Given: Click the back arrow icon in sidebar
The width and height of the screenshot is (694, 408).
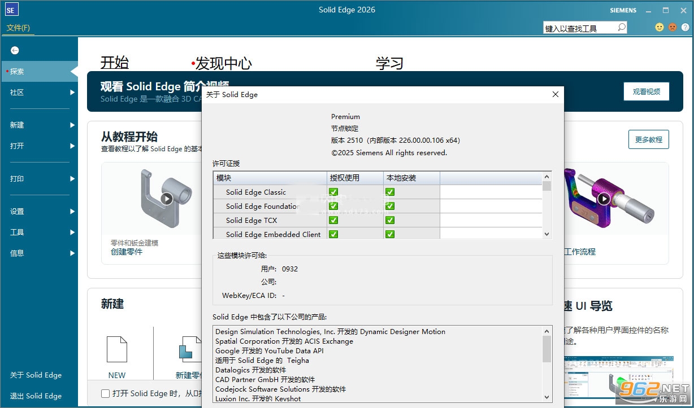Looking at the screenshot, I should click(15, 50).
